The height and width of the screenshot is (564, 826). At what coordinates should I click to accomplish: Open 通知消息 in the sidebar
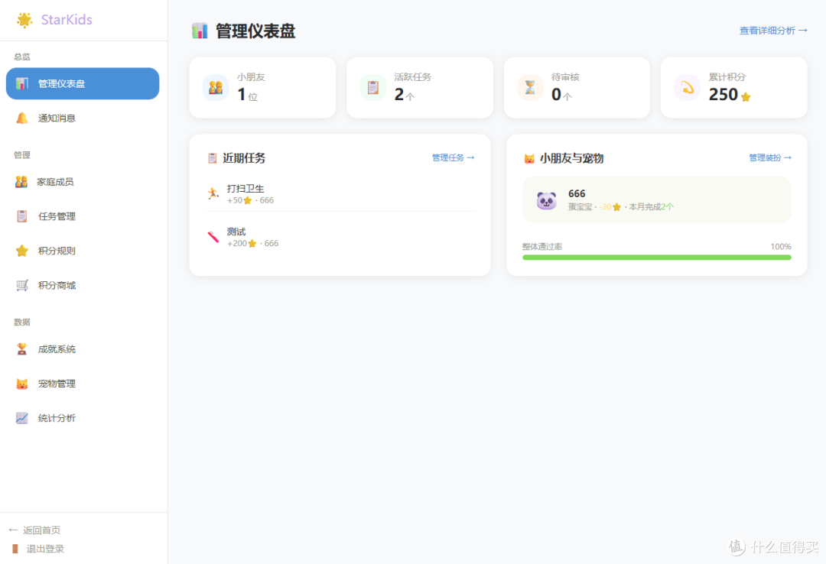83,118
